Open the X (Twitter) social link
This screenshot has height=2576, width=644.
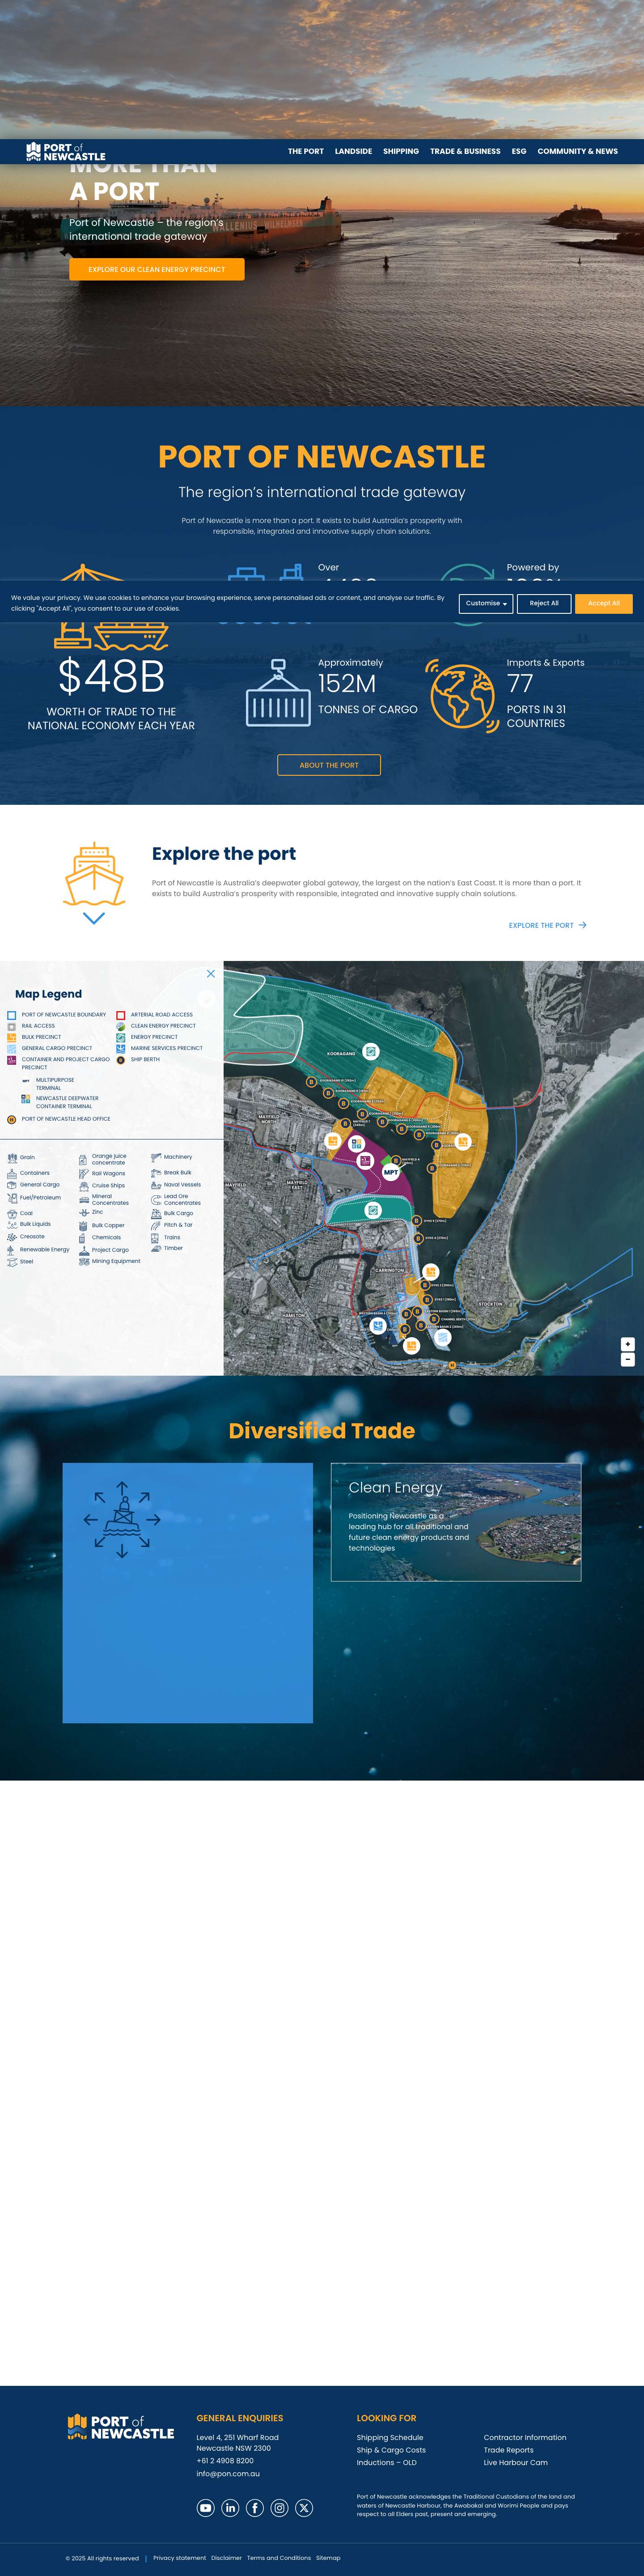click(x=304, y=2507)
